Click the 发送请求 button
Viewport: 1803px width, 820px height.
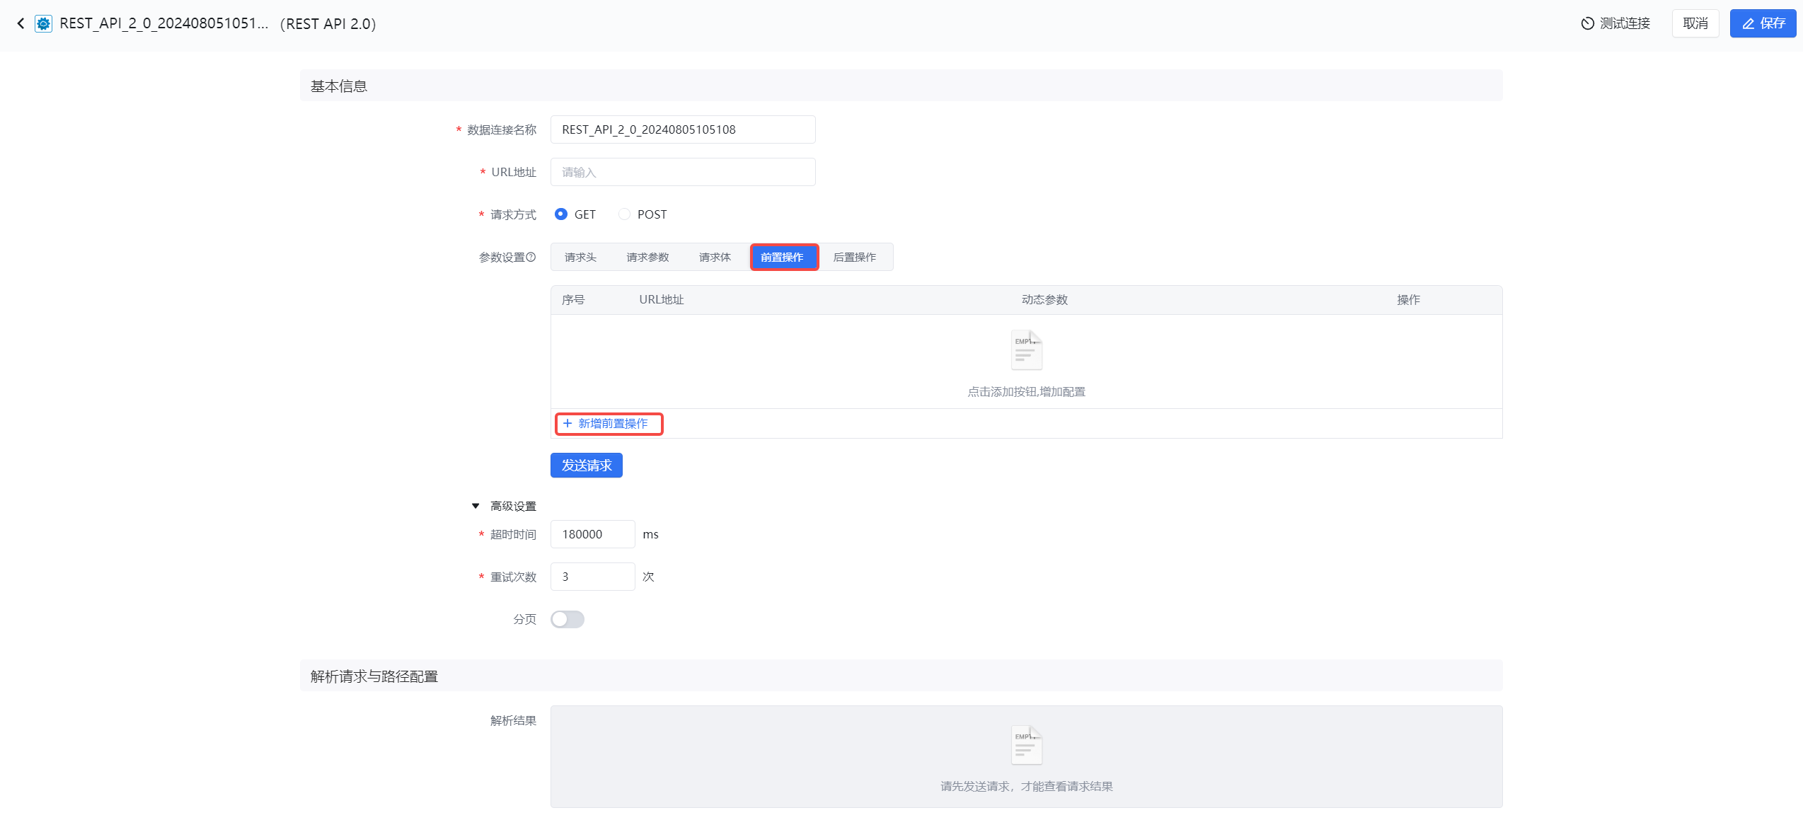click(x=587, y=466)
